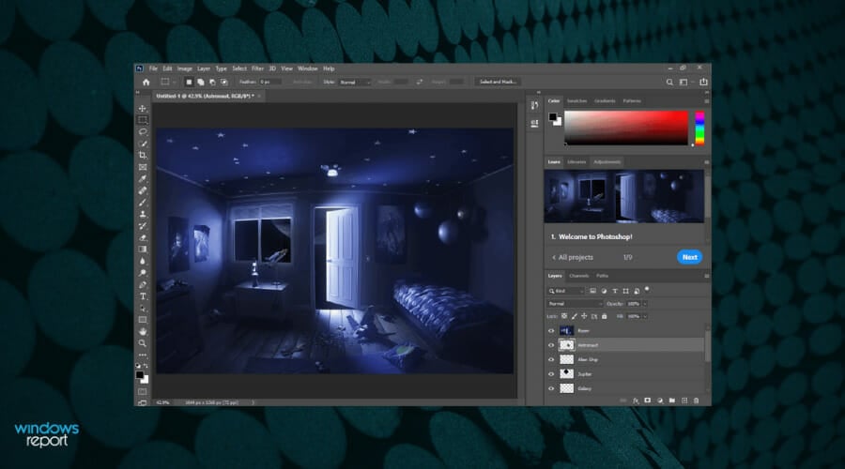Open the Properties panel icon below History
845x469 pixels.
click(x=534, y=123)
